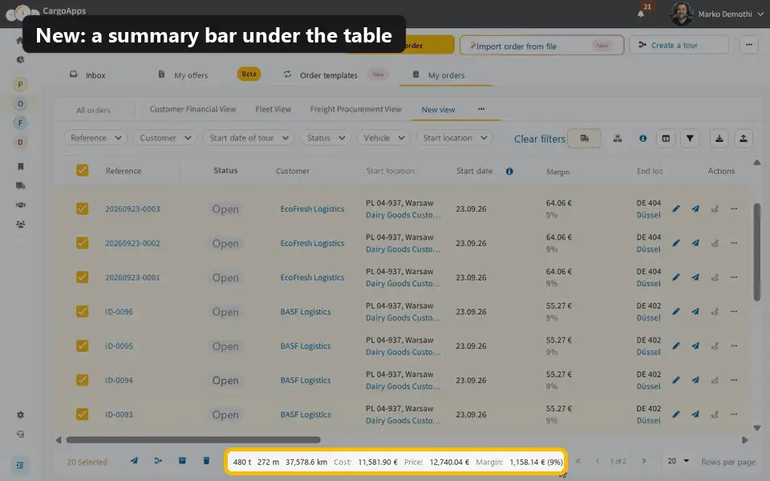Uncheck the row ID-0095 checkbox
The width and height of the screenshot is (770, 481).
82,346
